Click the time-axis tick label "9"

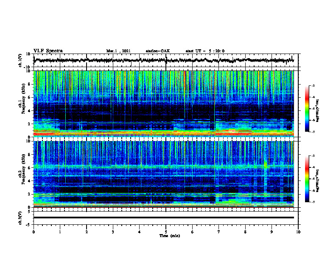tap(272, 232)
